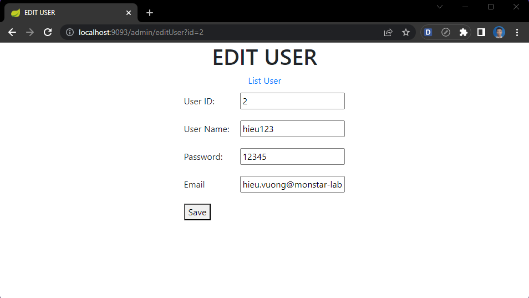Follow the List User link
The image size is (529, 298).
click(x=264, y=81)
